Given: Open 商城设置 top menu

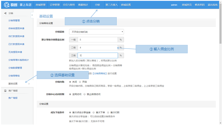Looking at the screenshot, I should [126, 5].
